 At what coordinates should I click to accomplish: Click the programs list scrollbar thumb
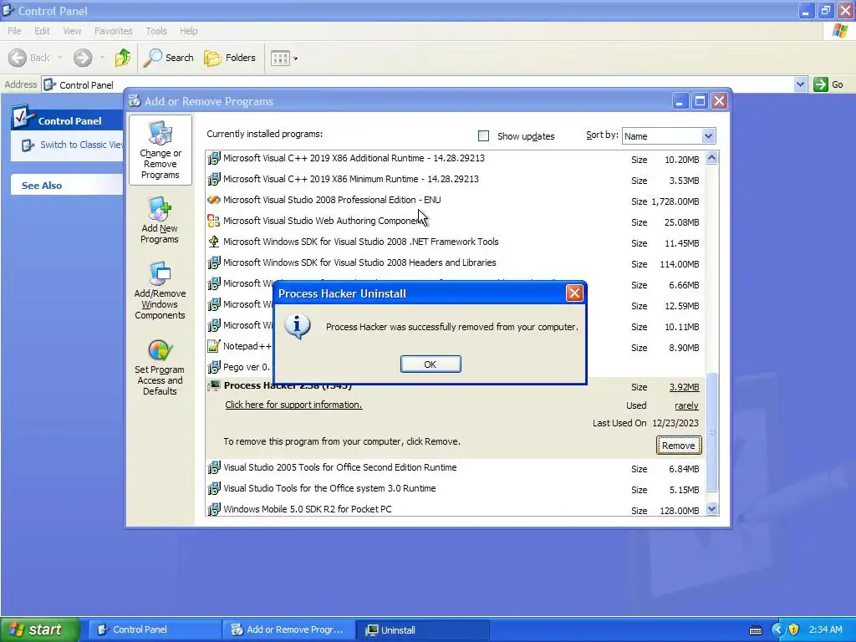712,431
